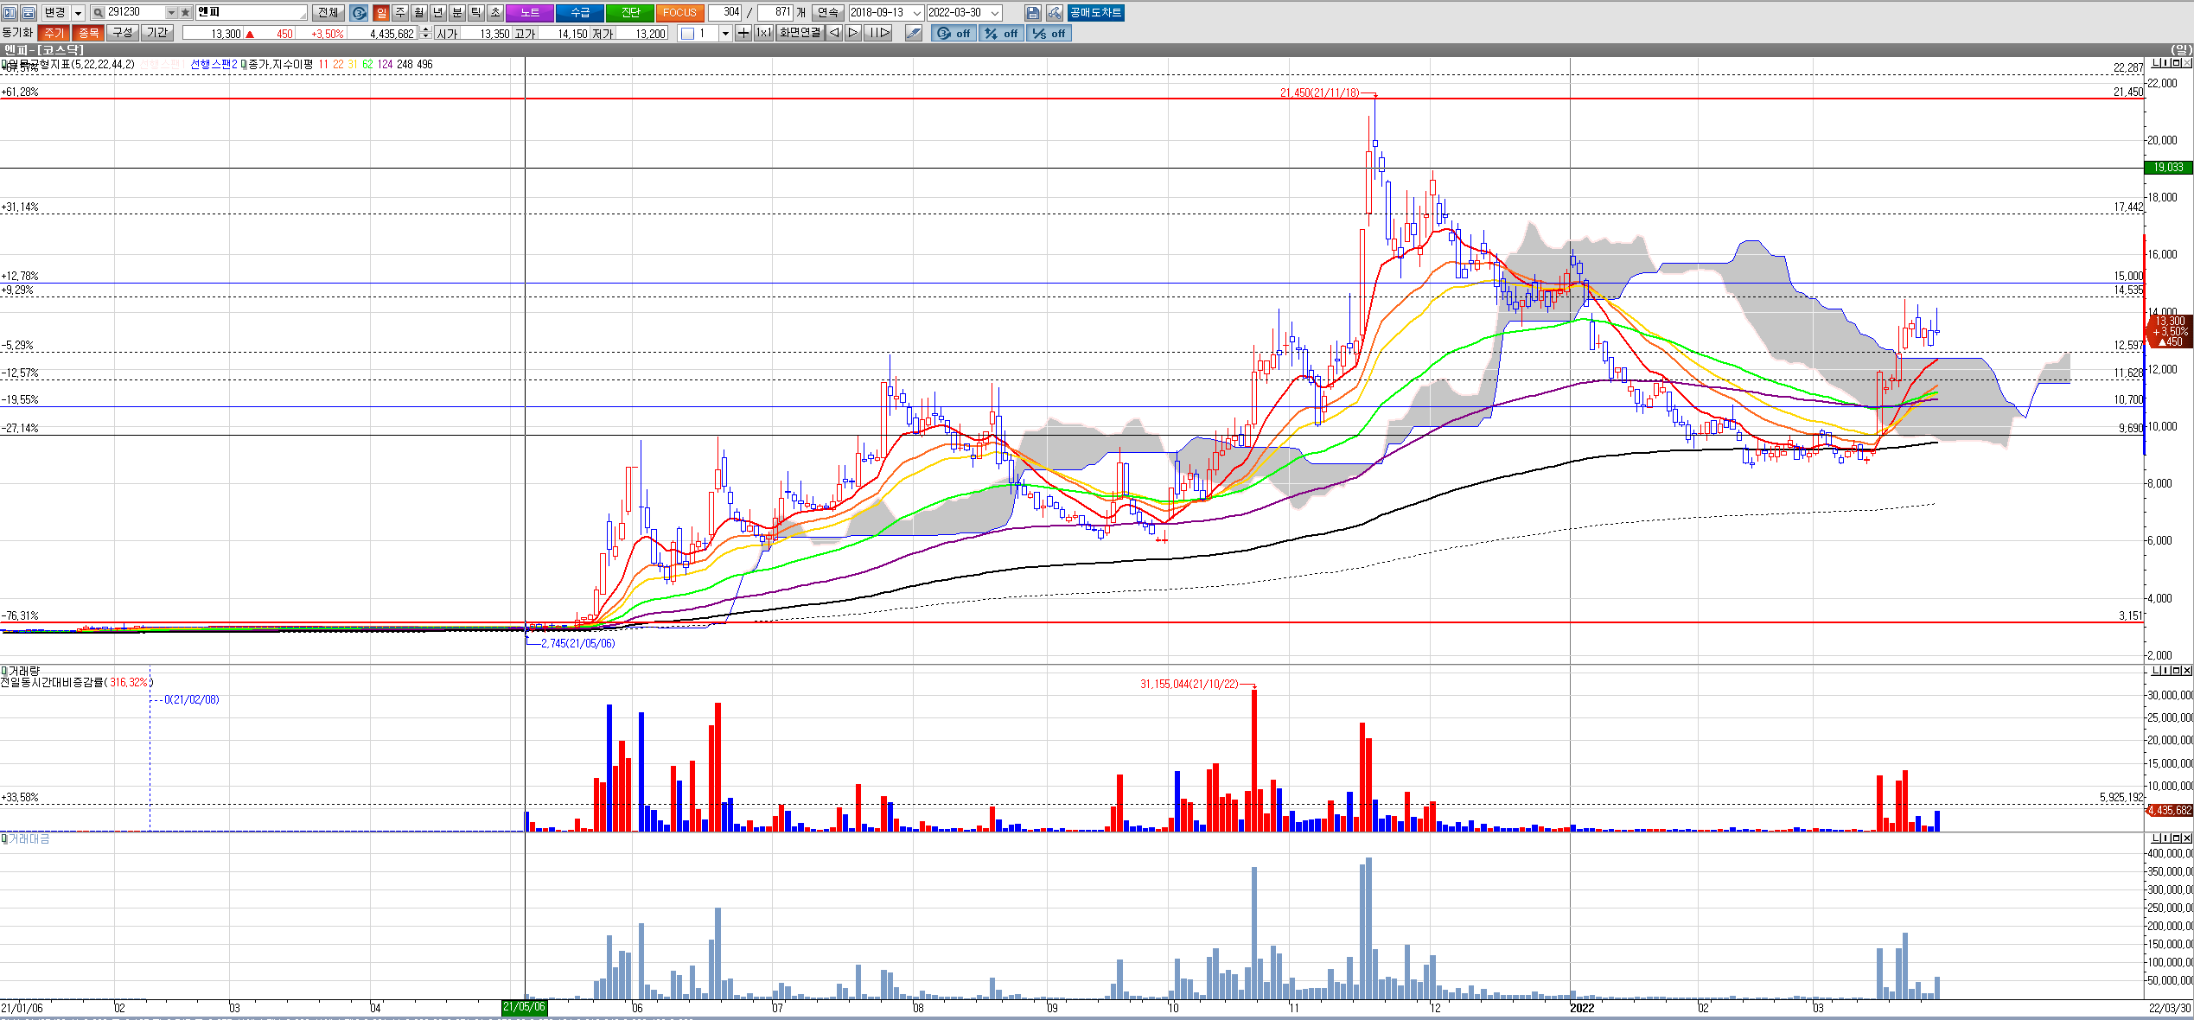
Task: Select the 년 (yearly) period button
Action: pyautogui.click(x=438, y=12)
